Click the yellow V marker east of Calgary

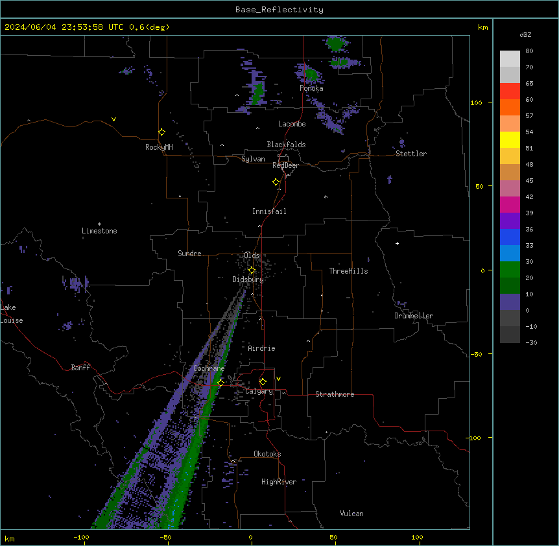278,379
